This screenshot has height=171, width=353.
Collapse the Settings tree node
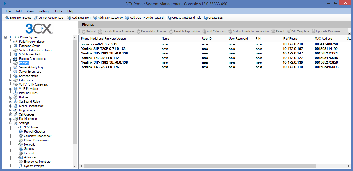pos(11,123)
